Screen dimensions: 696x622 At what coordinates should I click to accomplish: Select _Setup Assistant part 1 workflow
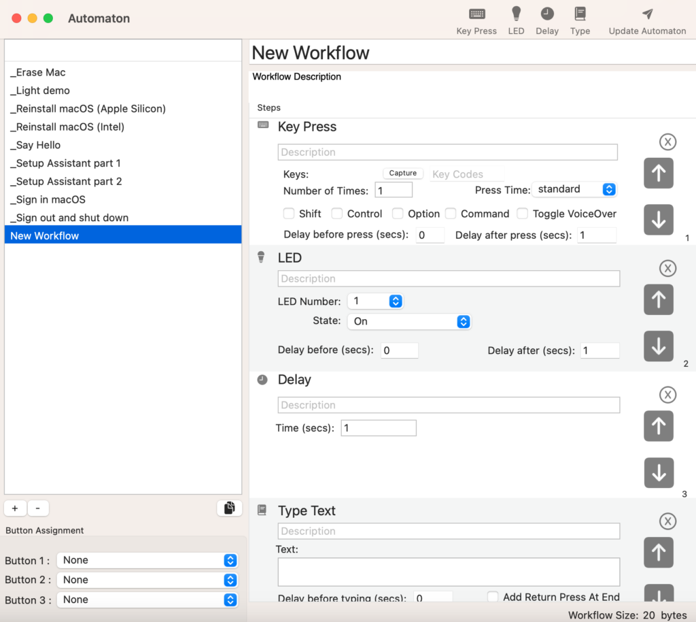tap(123, 163)
